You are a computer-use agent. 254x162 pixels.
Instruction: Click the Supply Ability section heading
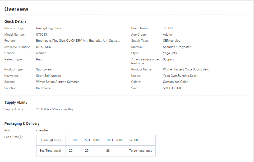pos(16,102)
